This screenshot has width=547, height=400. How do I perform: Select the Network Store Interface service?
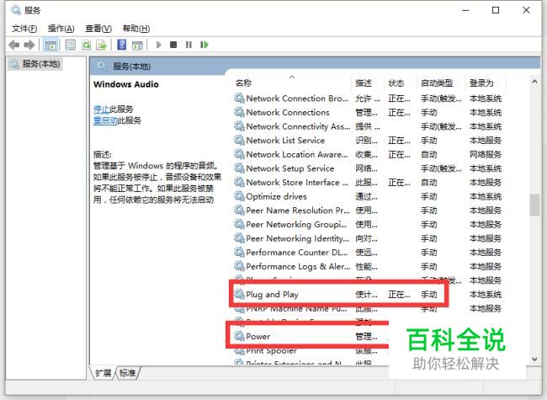coord(368,182)
